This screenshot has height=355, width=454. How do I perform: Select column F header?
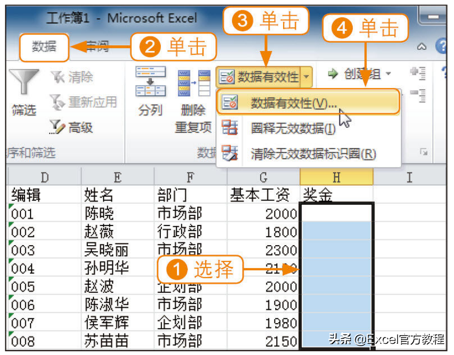190,177
